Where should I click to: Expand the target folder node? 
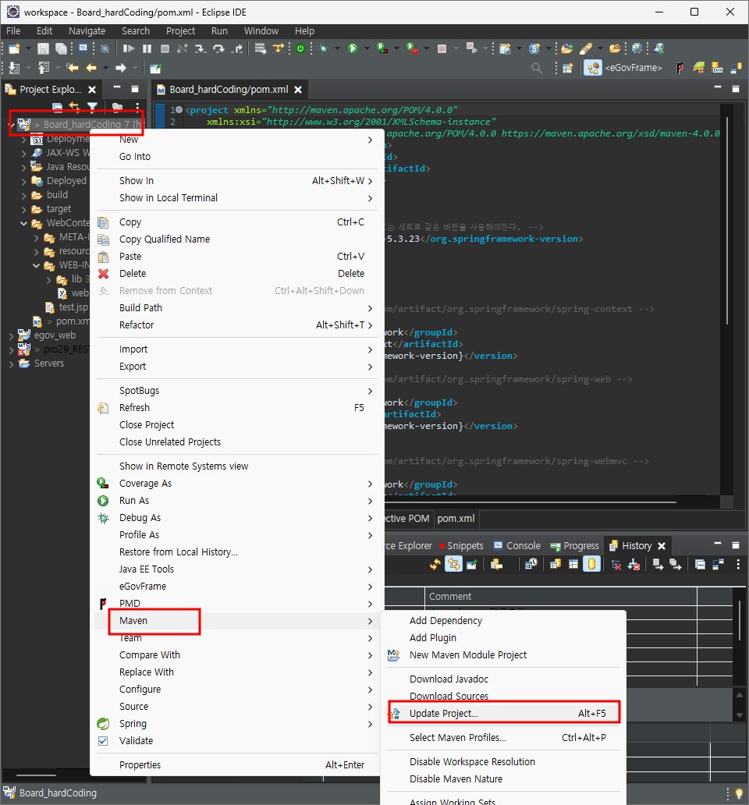(23, 210)
